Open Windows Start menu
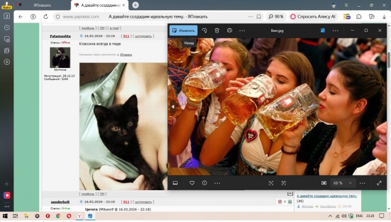This screenshot has width=391, height=222. pyautogui.click(x=5, y=216)
